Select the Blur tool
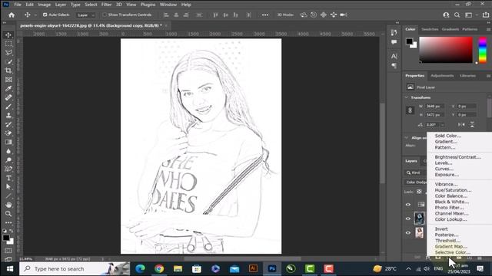This screenshot has height=276, width=492. pyautogui.click(x=8, y=151)
